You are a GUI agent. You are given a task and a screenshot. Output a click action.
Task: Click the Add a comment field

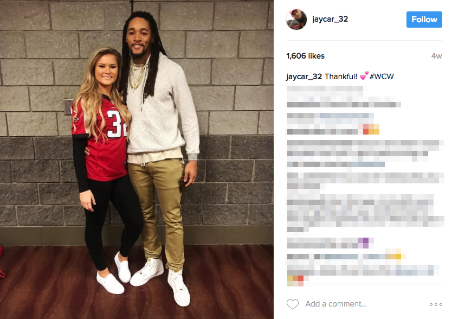336,304
